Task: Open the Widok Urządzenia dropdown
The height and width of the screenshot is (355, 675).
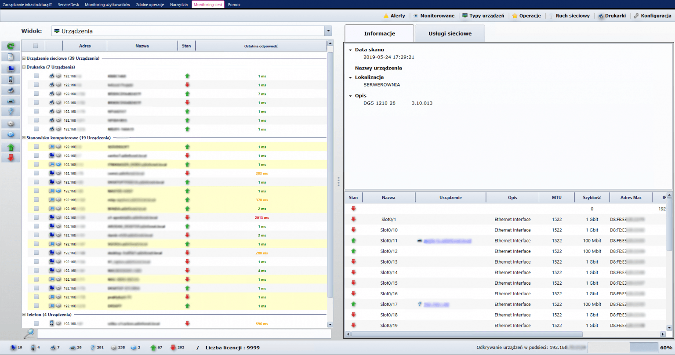Action: 328,31
